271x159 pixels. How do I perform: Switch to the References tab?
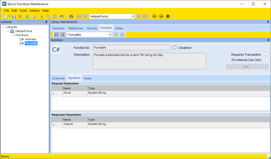[76, 28]
